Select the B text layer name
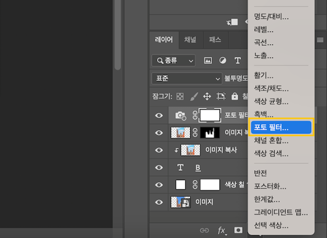 click(198, 168)
